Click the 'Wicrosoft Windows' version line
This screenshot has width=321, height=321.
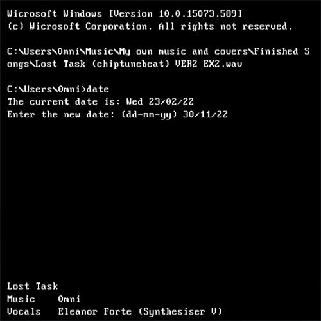pyautogui.click(x=125, y=14)
